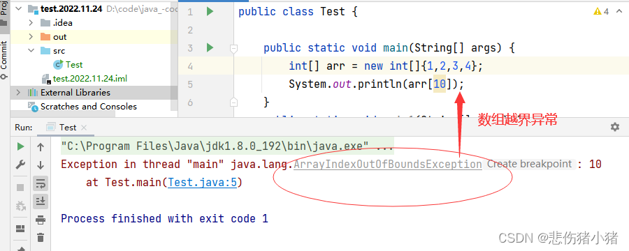Select Scratches and Consoles row
629x251 pixels.
(x=89, y=107)
